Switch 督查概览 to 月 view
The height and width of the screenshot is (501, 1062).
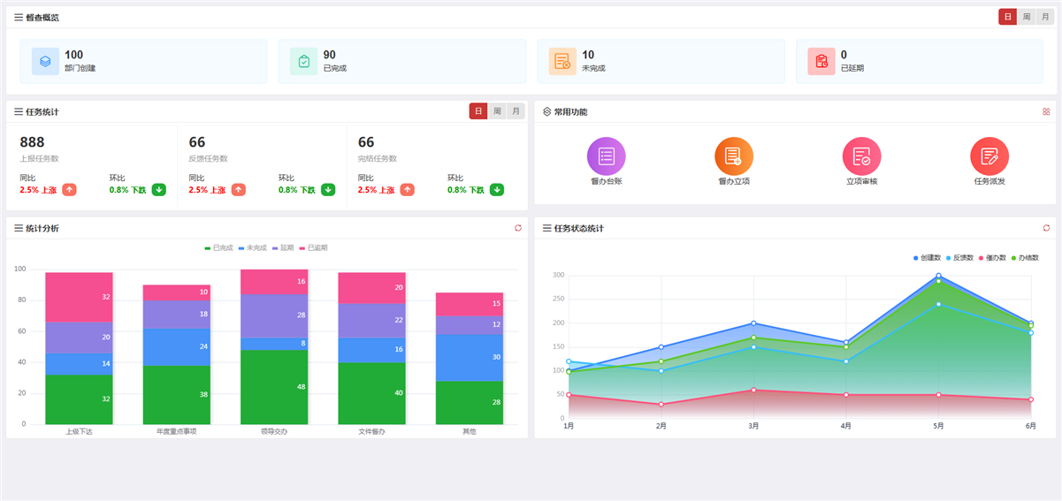1045,17
